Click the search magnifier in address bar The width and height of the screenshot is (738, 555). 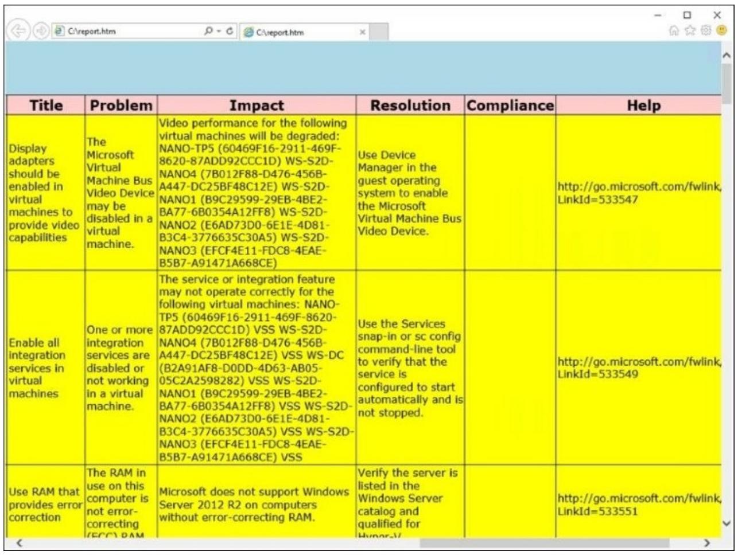pyautogui.click(x=208, y=31)
